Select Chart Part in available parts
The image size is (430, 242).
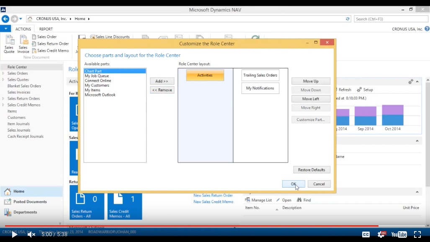tap(115, 71)
